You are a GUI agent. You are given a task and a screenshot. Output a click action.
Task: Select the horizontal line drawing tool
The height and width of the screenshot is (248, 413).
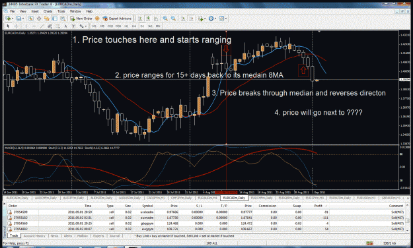34,26
